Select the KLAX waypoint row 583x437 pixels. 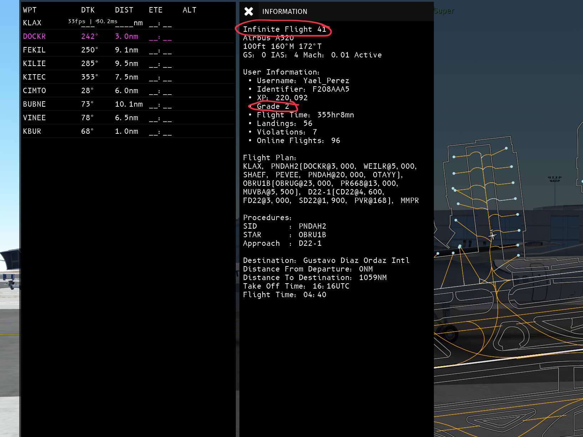[x=128, y=23]
